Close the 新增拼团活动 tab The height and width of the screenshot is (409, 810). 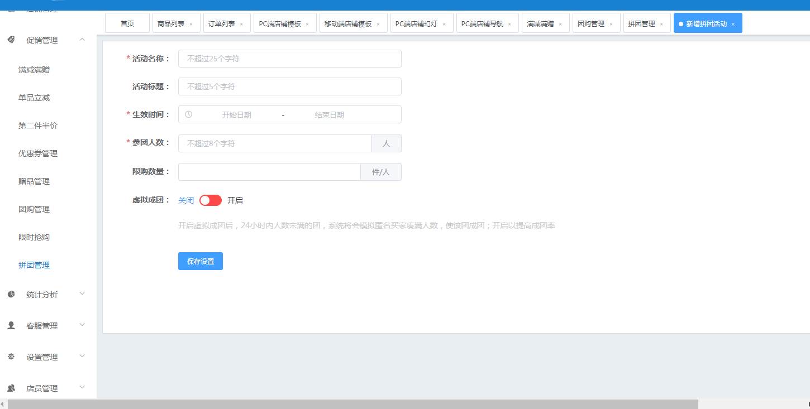pos(733,24)
